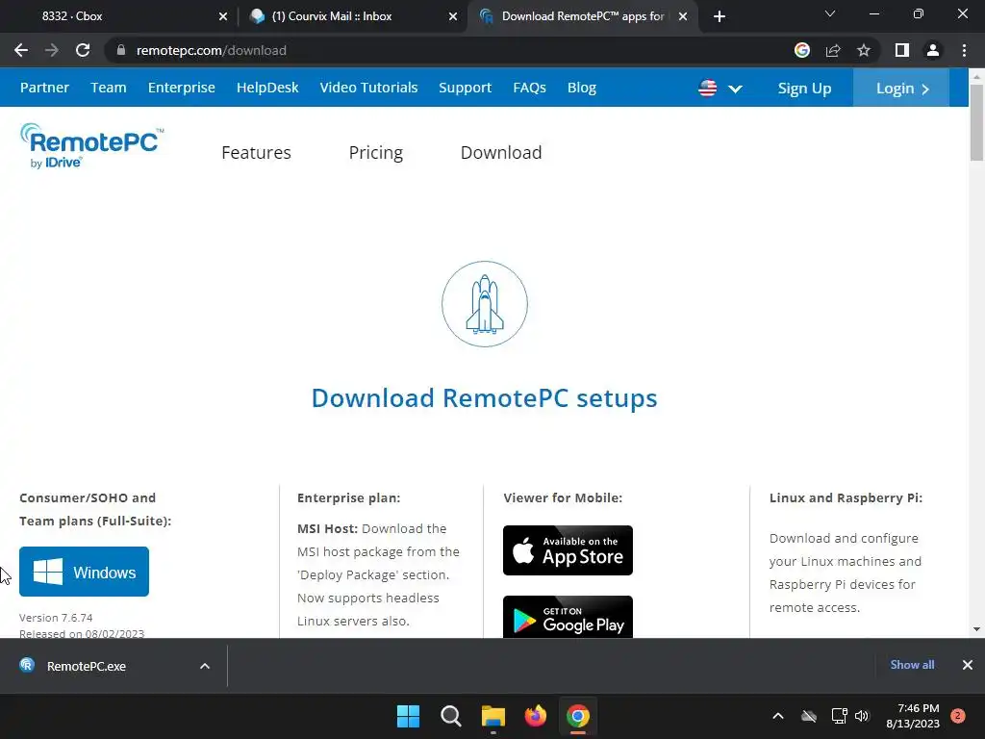This screenshot has width=985, height=739.
Task: Open the Support menu item
Action: point(465,88)
